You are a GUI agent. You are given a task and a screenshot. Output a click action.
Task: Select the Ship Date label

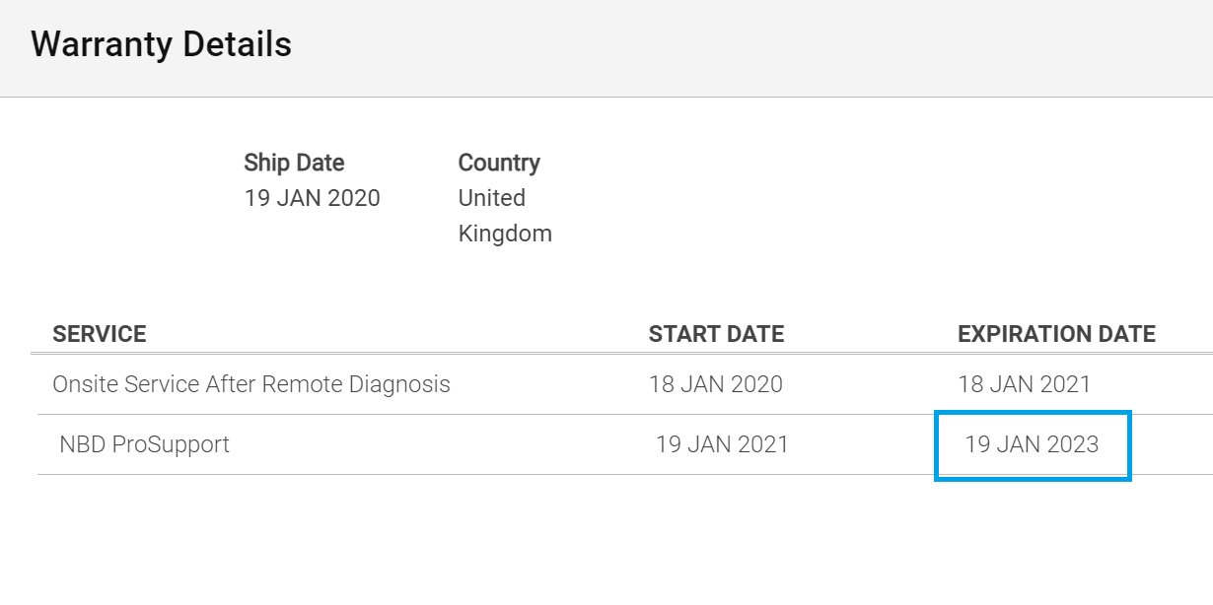[294, 163]
